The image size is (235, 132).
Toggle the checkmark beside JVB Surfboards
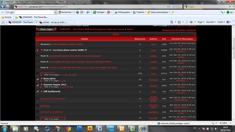[x=37, y=91]
